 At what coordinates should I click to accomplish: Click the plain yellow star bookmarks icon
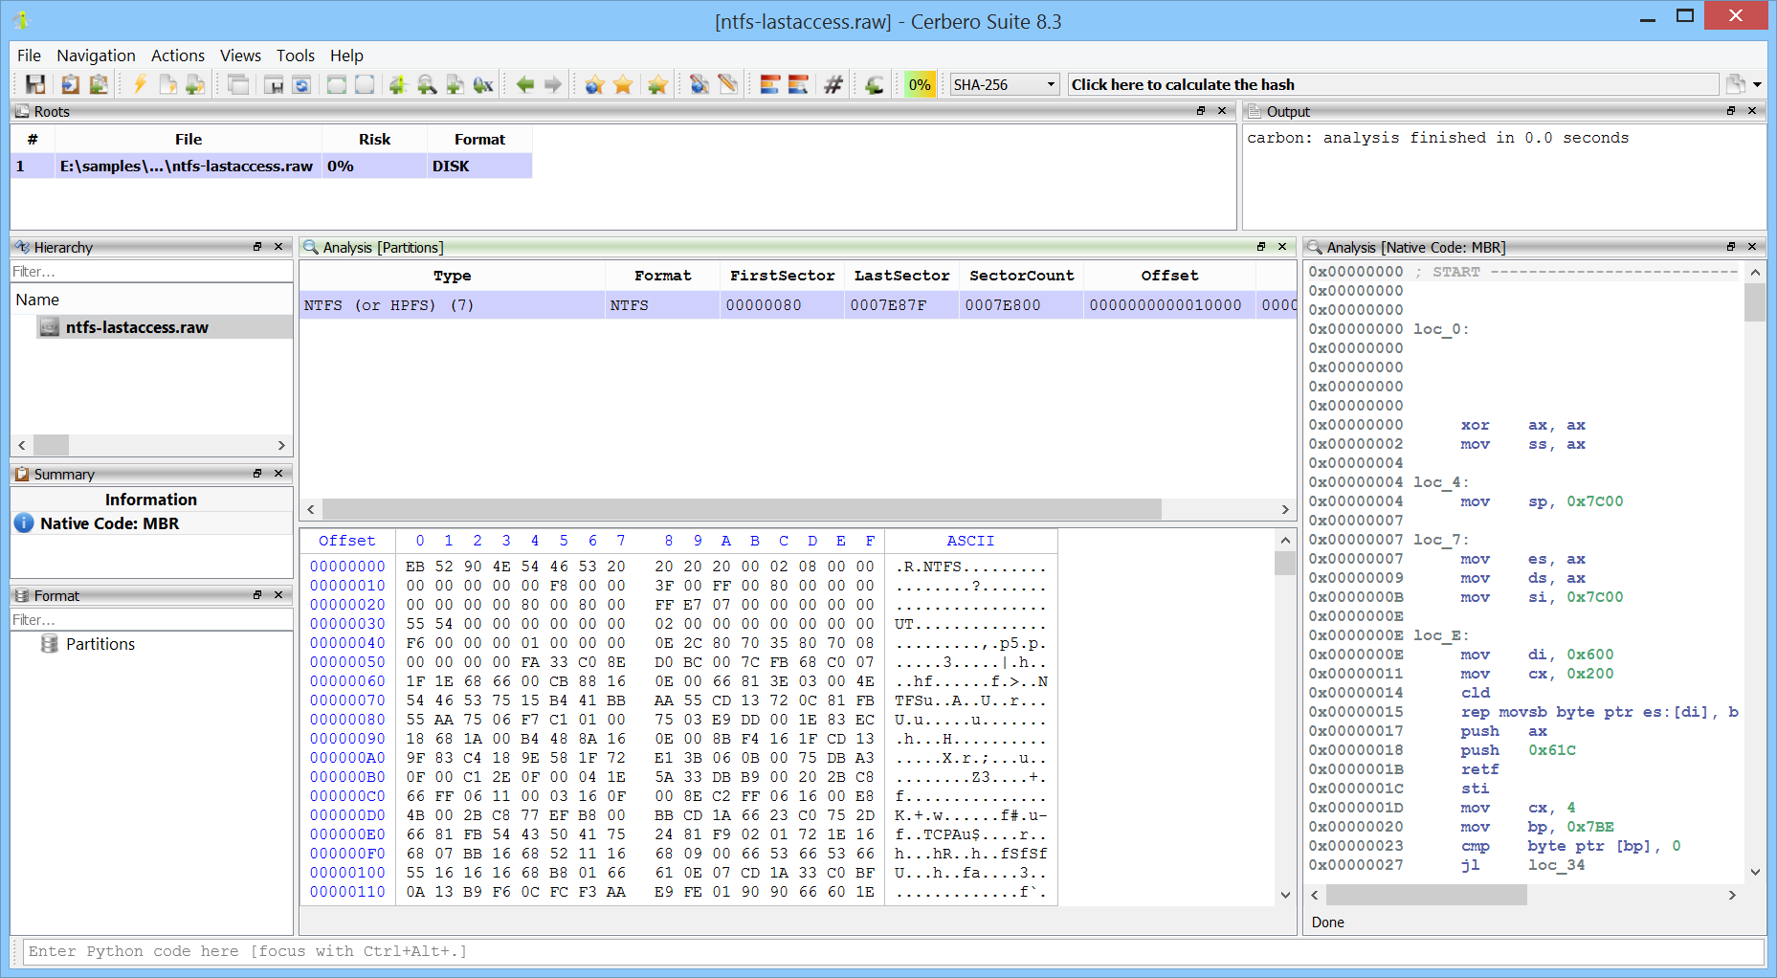623,84
